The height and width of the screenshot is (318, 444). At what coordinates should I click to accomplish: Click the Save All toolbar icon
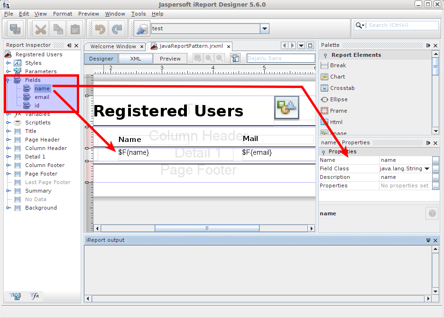(15, 29)
